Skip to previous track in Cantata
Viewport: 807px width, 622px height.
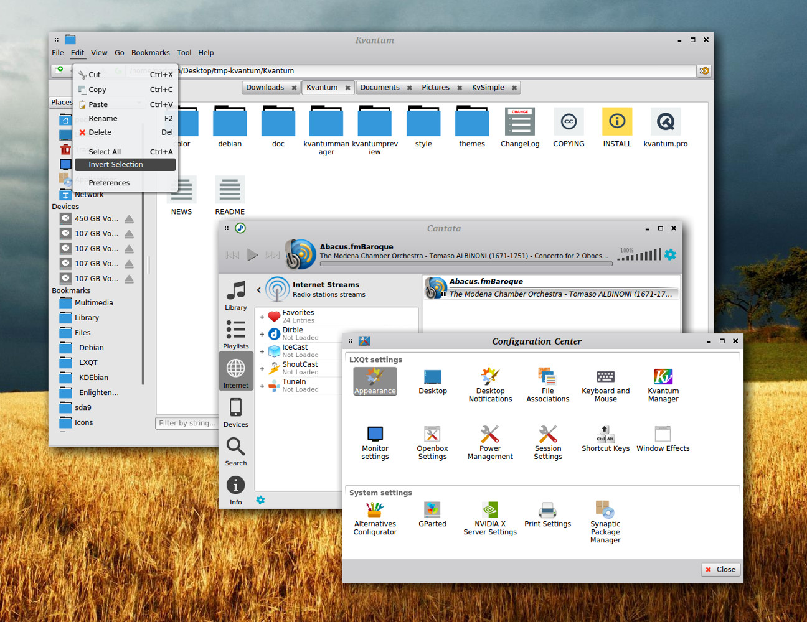[x=232, y=254]
